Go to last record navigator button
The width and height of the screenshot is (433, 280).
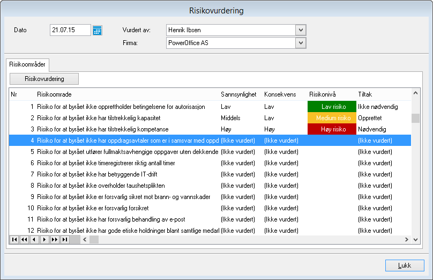tap(65, 239)
